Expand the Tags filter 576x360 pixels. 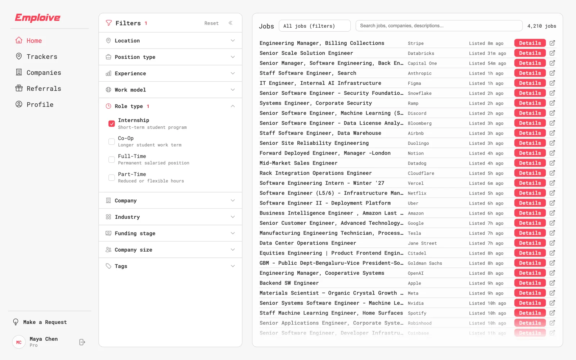tap(170, 266)
